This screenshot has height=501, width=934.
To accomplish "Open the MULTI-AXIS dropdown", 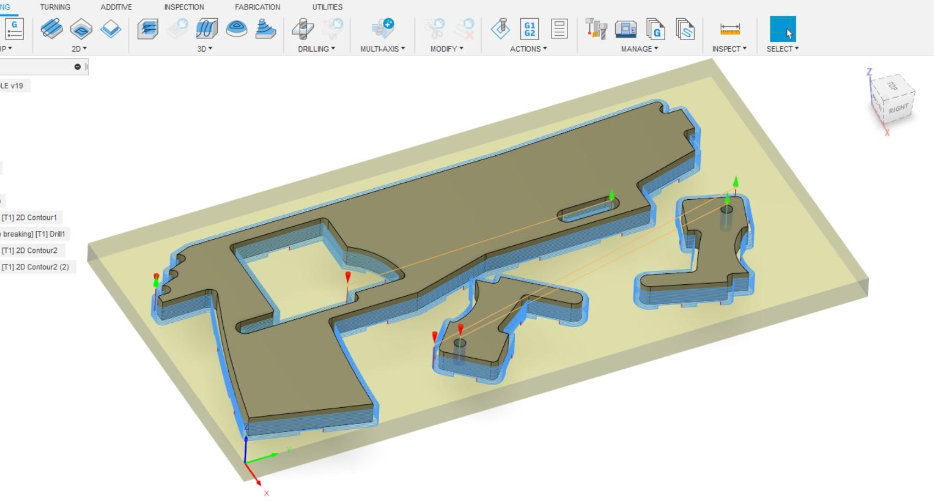I will coord(382,49).
